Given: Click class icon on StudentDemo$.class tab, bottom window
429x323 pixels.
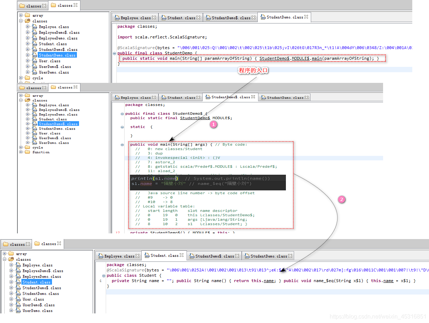Looking at the screenshot, I should [x=192, y=256].
